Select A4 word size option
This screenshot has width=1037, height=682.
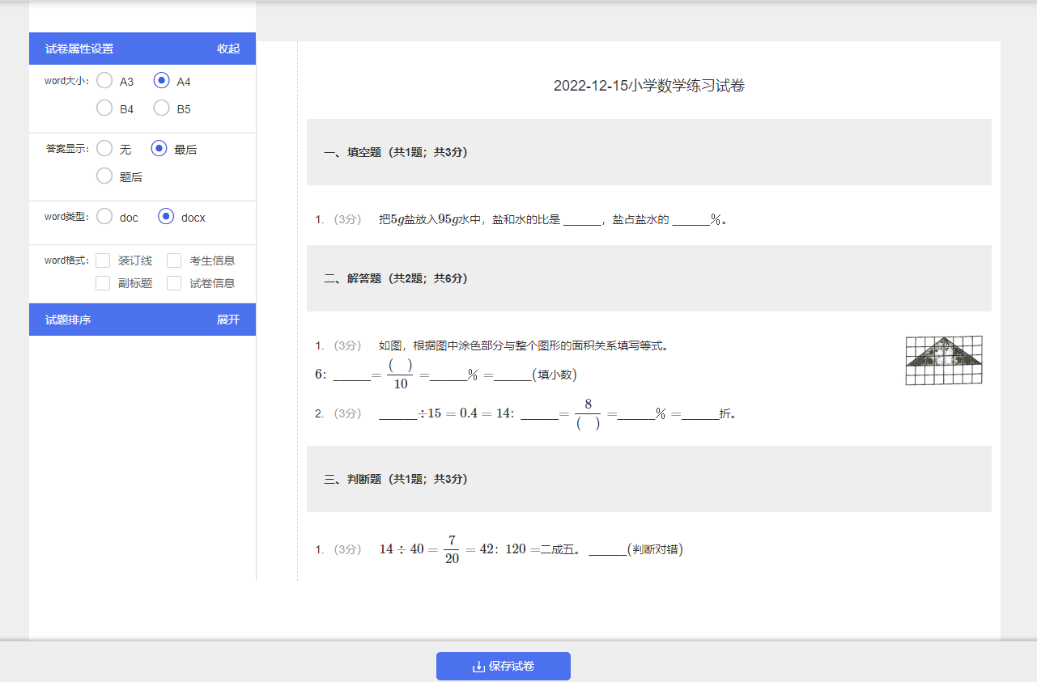point(162,81)
